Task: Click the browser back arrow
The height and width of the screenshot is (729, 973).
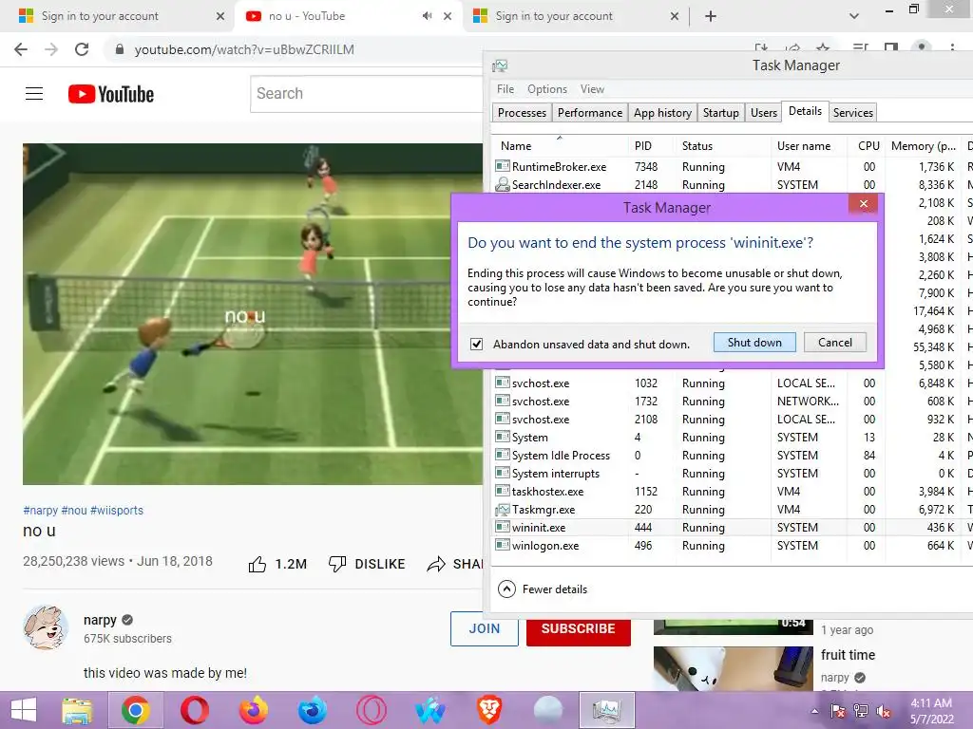Action: coord(21,49)
